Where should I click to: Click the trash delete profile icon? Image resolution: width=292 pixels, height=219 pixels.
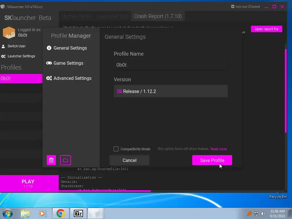(x=51, y=160)
